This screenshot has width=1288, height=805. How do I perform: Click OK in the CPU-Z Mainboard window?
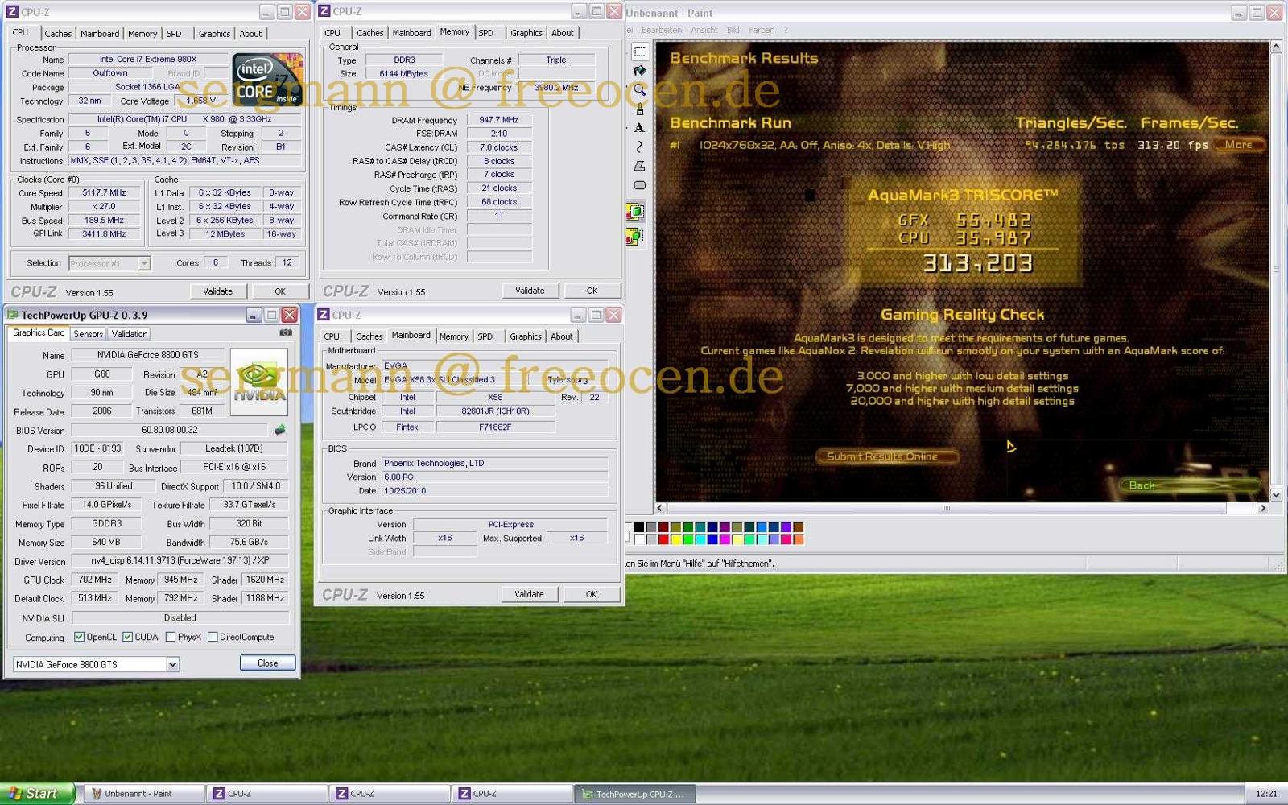coord(592,594)
